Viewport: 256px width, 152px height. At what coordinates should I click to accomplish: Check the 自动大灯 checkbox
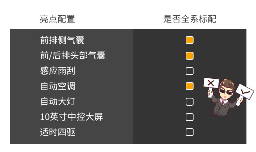coord(189,102)
